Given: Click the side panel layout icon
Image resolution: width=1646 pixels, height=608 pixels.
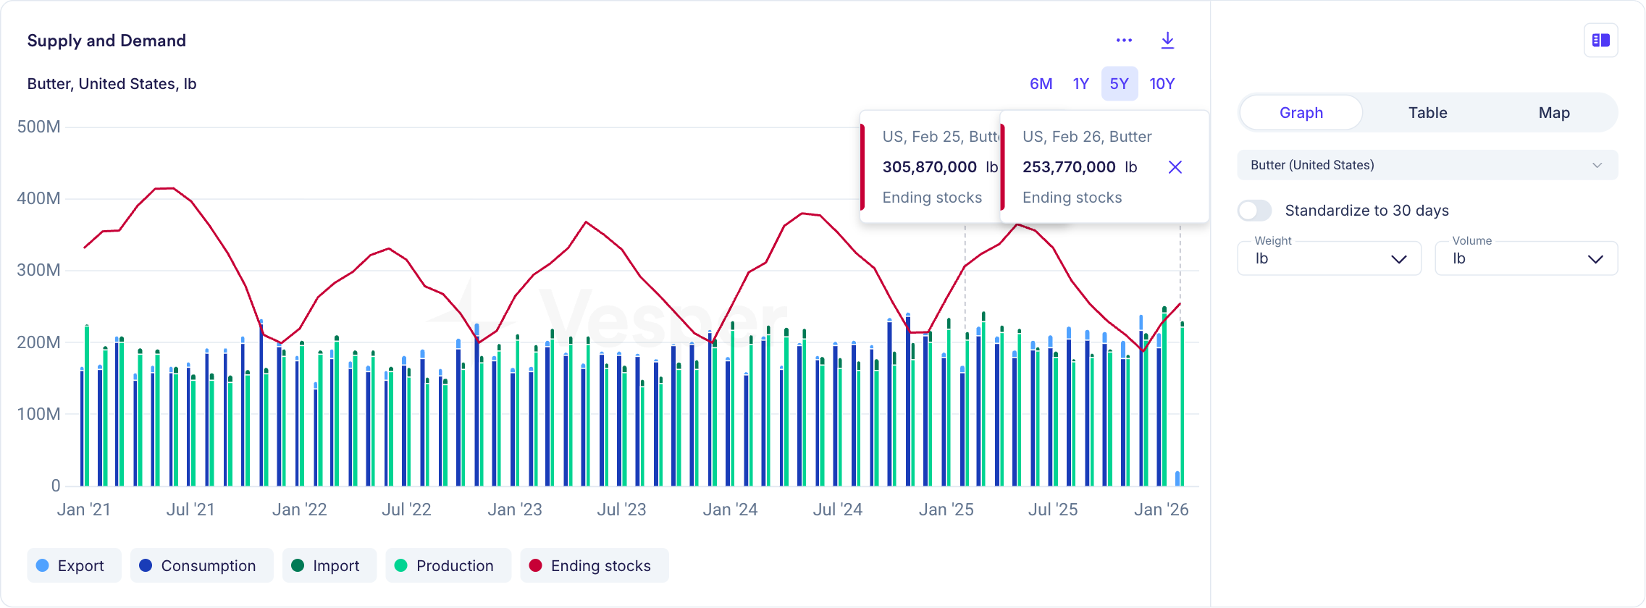Looking at the screenshot, I should click(1600, 41).
